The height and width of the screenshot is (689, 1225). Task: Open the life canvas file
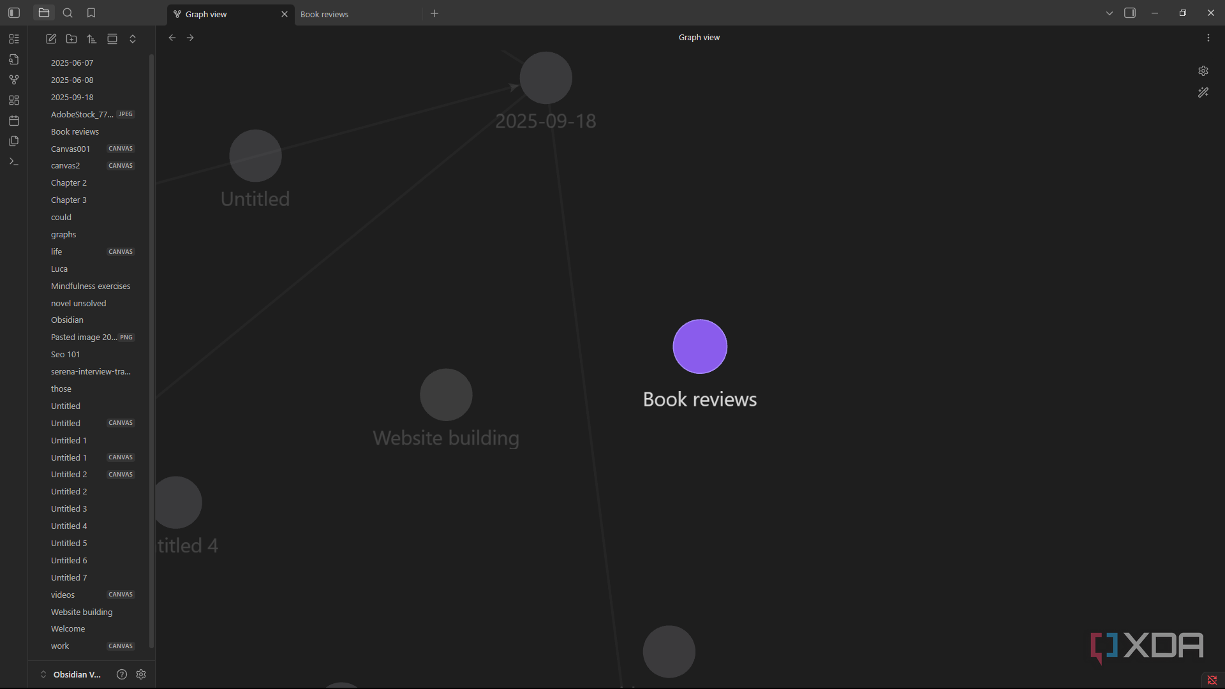[92, 251]
